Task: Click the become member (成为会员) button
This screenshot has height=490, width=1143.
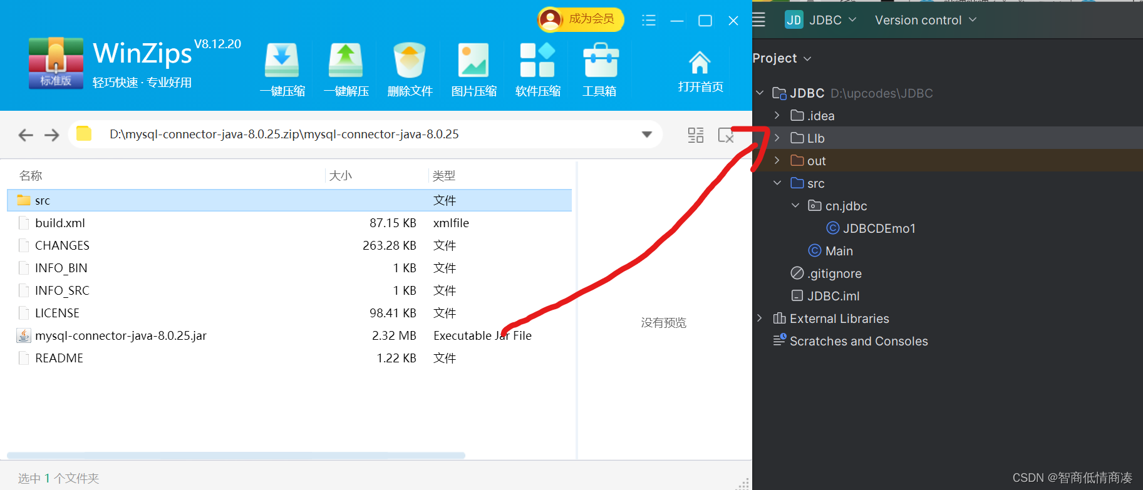Action: pyautogui.click(x=581, y=19)
